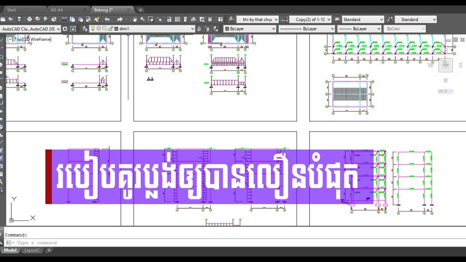Add a new layout with plus button
The height and width of the screenshot is (262, 466).
pos(49,250)
